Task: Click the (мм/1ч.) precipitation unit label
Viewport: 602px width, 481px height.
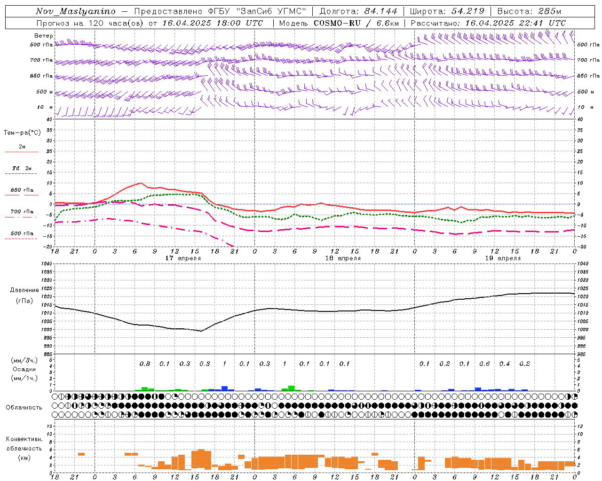Action: click(24, 378)
